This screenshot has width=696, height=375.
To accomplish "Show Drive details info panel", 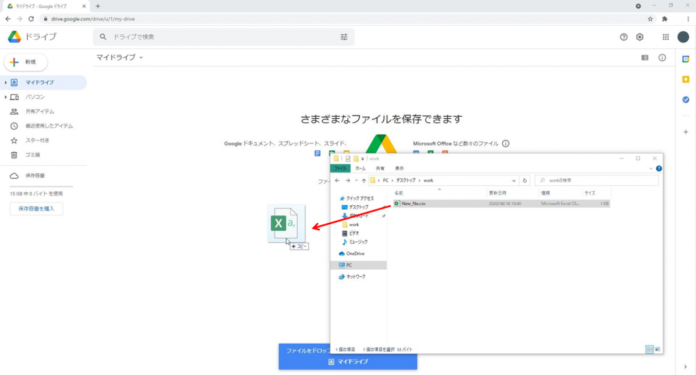I will 662,58.
